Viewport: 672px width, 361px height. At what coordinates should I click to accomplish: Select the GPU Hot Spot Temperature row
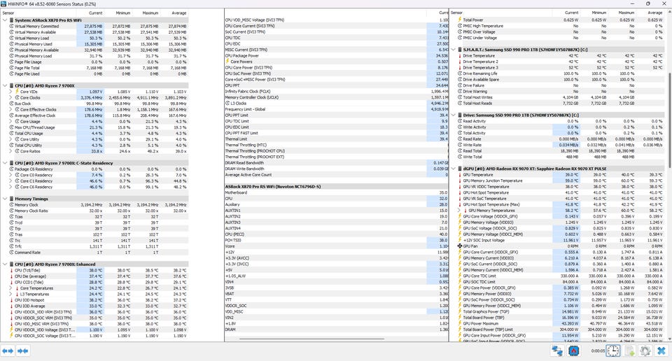(560, 192)
